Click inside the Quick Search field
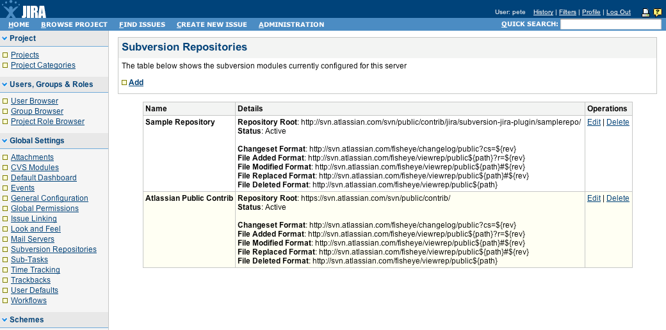This screenshot has width=666, height=330. [611, 24]
